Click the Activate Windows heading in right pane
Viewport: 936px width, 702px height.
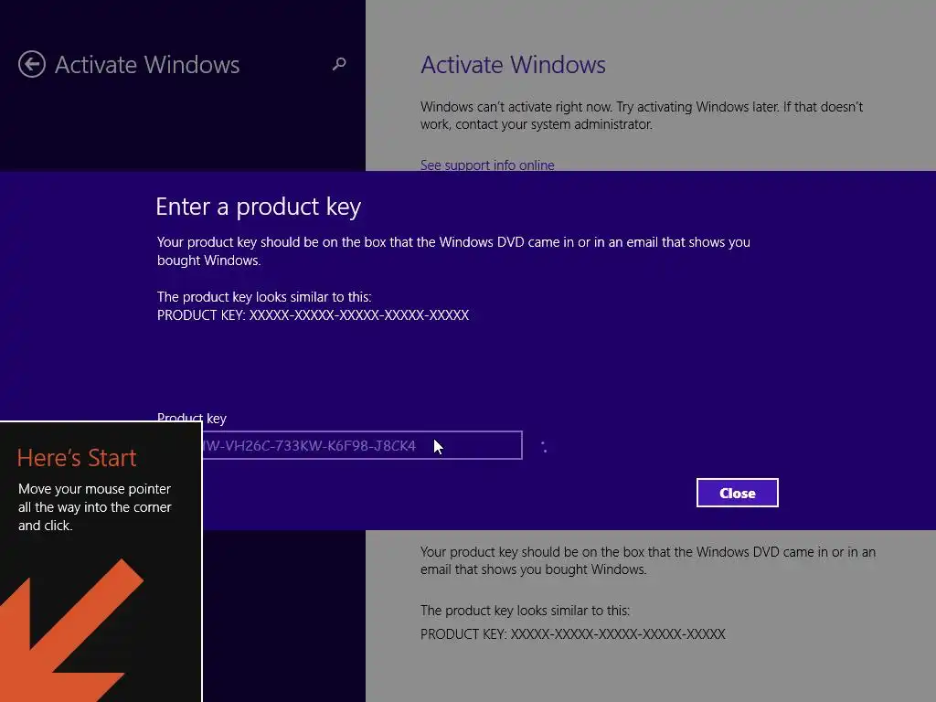513,65
